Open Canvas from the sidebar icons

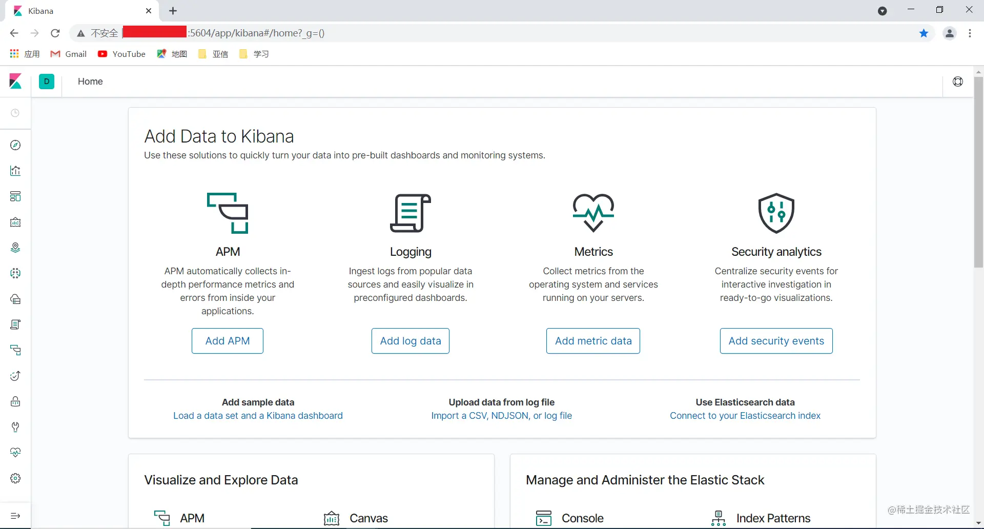pyautogui.click(x=15, y=222)
